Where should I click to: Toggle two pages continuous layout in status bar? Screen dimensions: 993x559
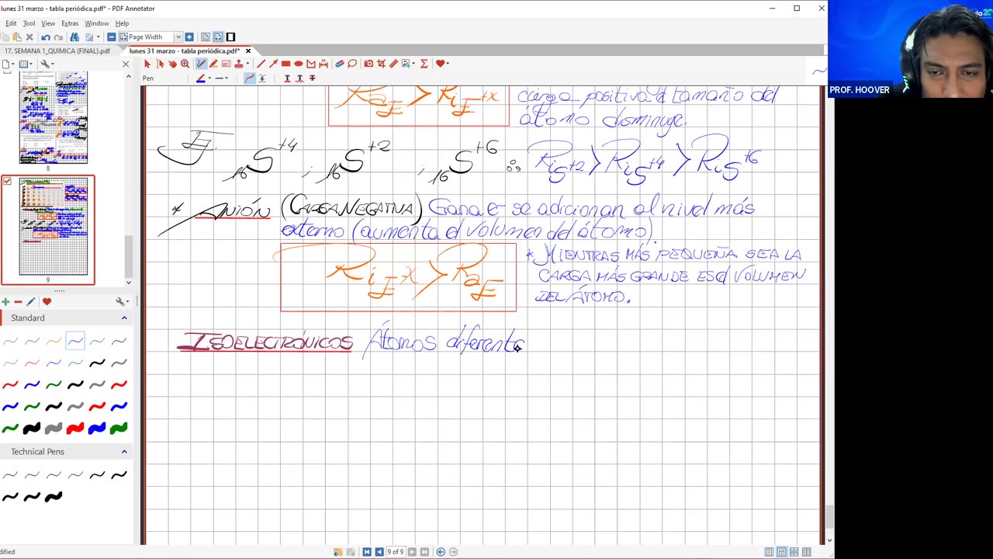[794, 552]
